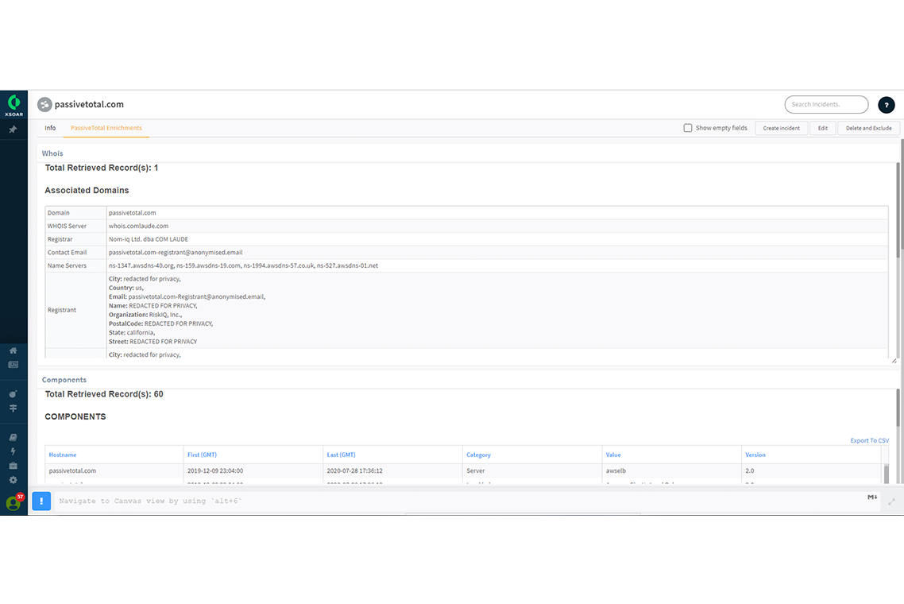Sort components by First (GMT) column

[202, 455]
